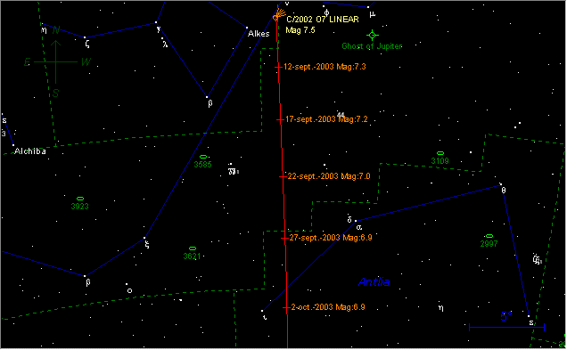567x350 pixels.
Task: Click the 12-sept.-2003 track marker
Action: [x=278, y=67]
